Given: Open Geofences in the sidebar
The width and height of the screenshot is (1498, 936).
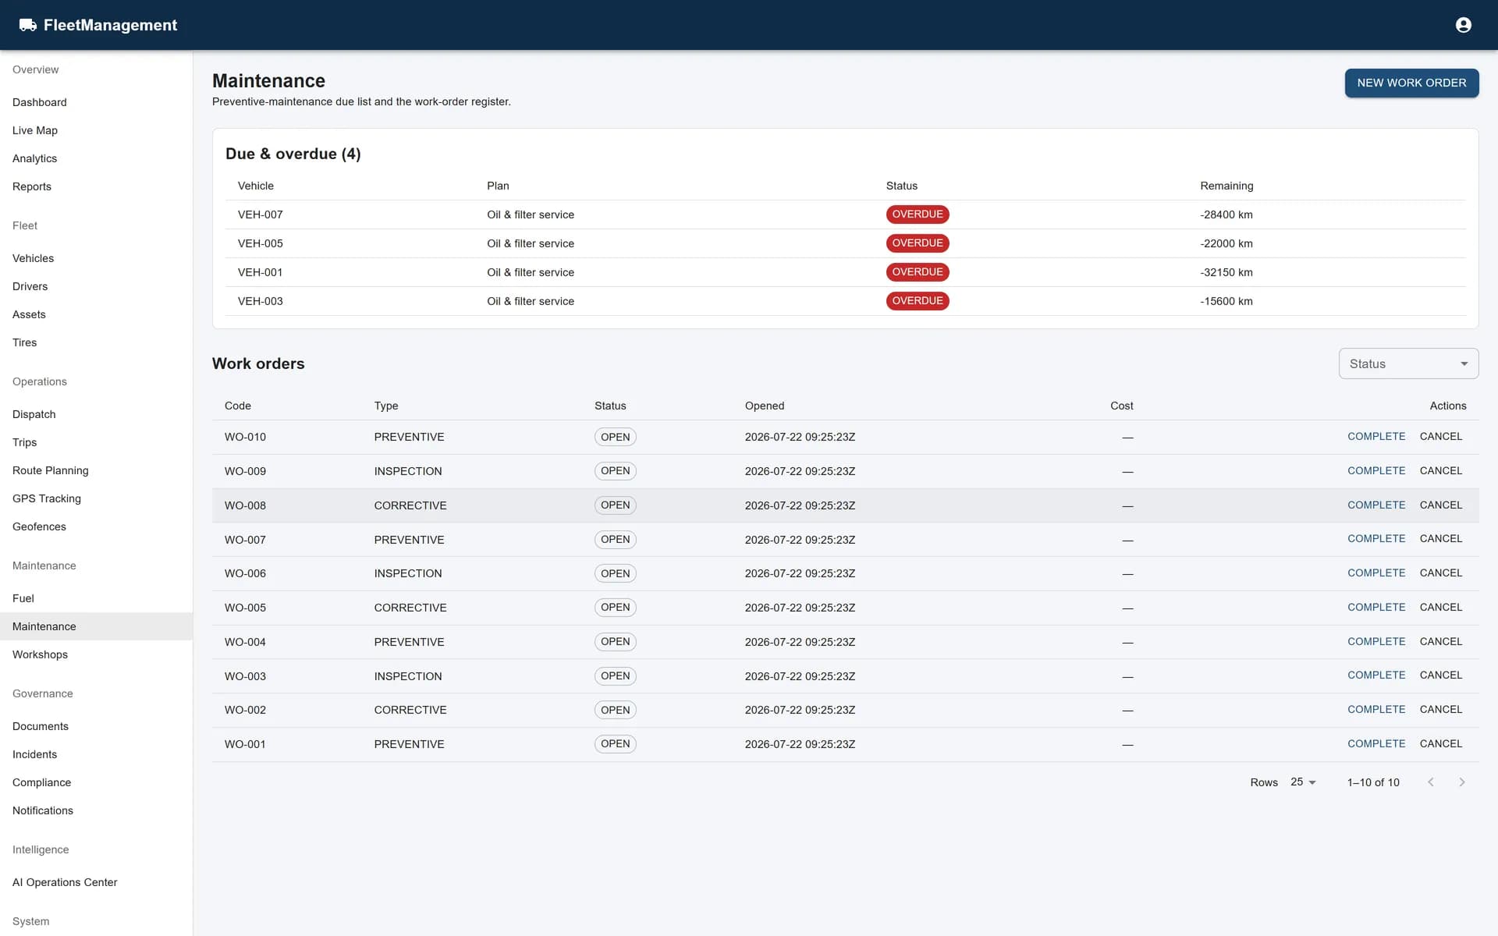Looking at the screenshot, I should tap(96, 526).
